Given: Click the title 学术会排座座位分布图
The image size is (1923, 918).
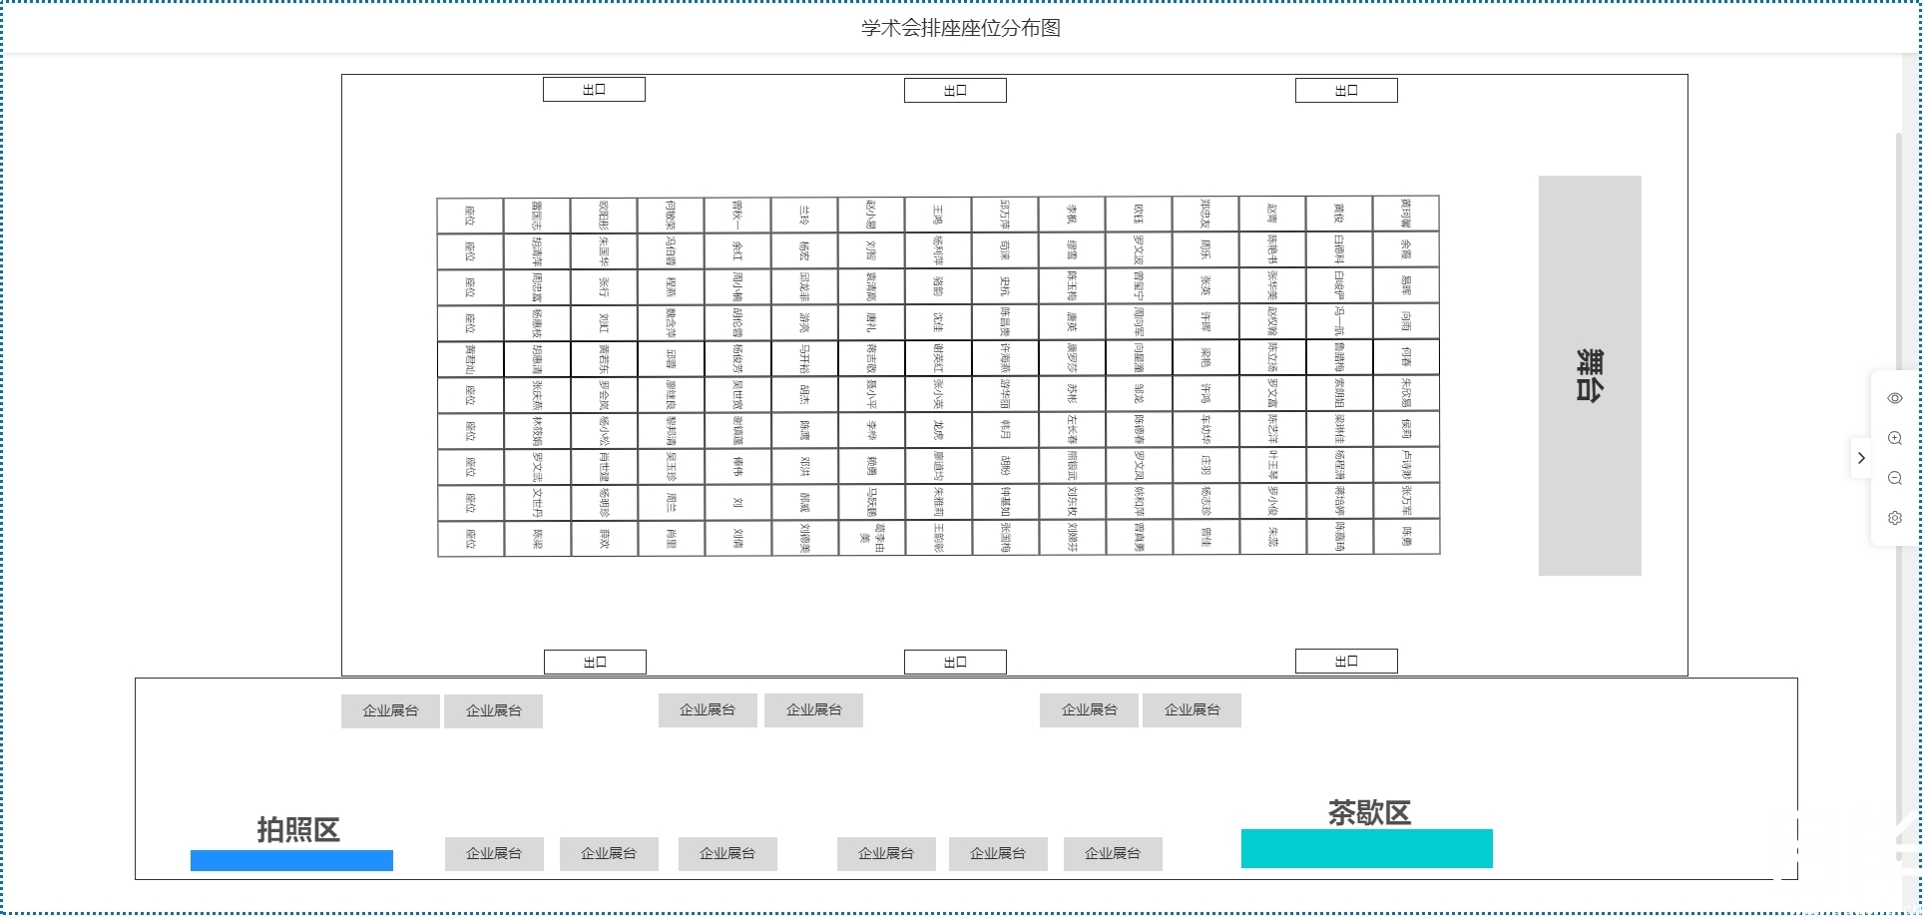Looking at the screenshot, I should [x=961, y=28].
